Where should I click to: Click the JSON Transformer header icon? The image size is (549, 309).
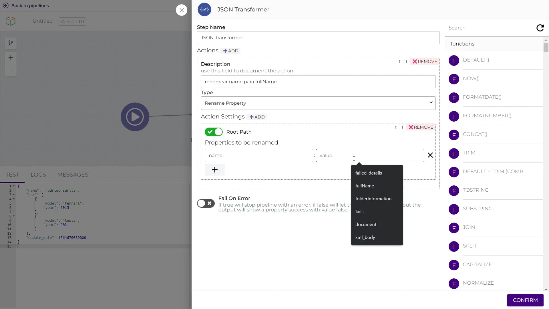tap(204, 9)
